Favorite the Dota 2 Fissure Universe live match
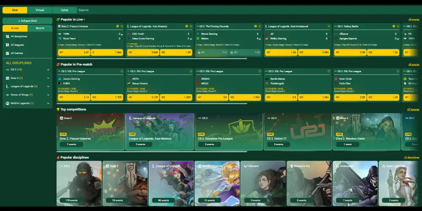 (x=122, y=26)
